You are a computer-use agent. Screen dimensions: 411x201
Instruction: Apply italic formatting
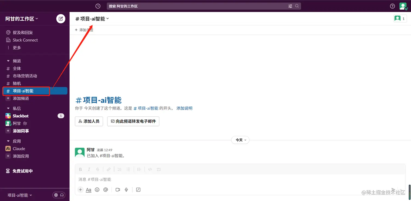tap(89, 169)
